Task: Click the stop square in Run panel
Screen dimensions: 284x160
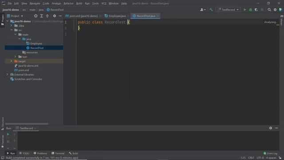Action: point(8,141)
